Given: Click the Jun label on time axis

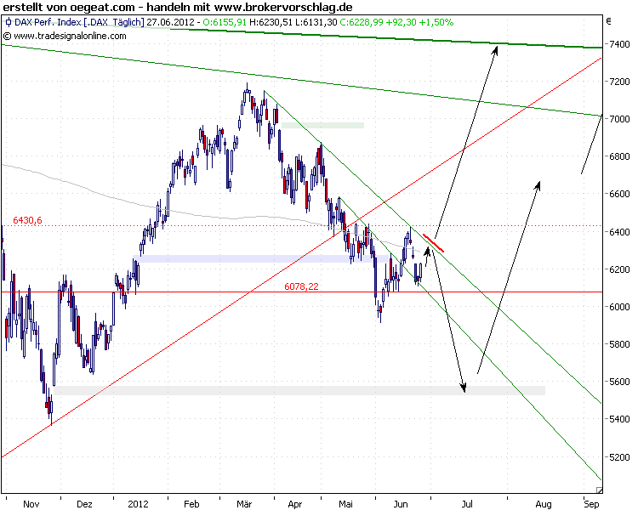Looking at the screenshot, I should pos(401,504).
